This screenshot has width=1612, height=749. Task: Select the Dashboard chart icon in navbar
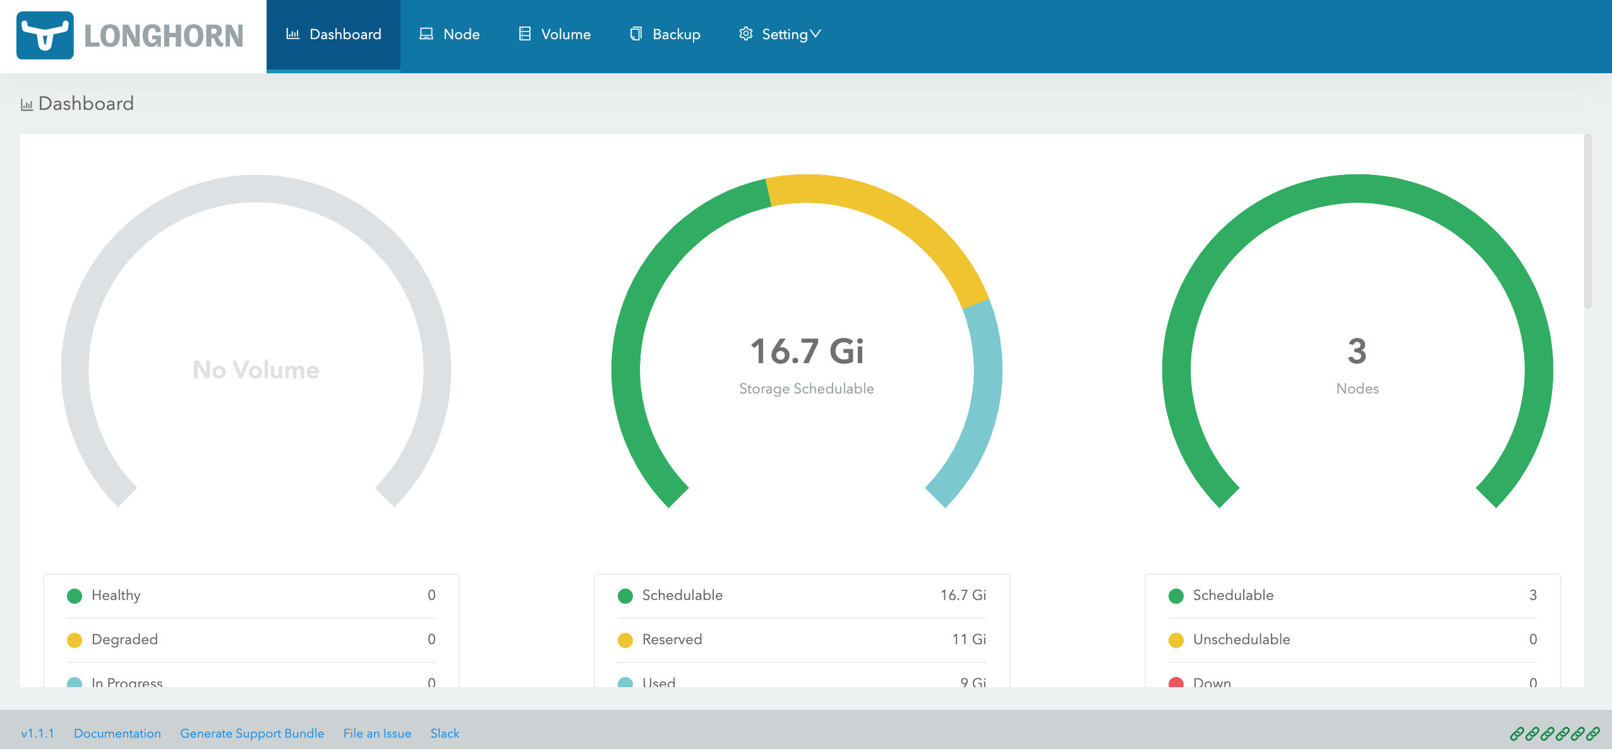click(292, 33)
